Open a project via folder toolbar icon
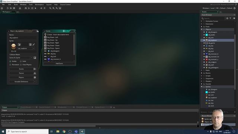The height and width of the screenshot is (134, 238). [11, 8]
